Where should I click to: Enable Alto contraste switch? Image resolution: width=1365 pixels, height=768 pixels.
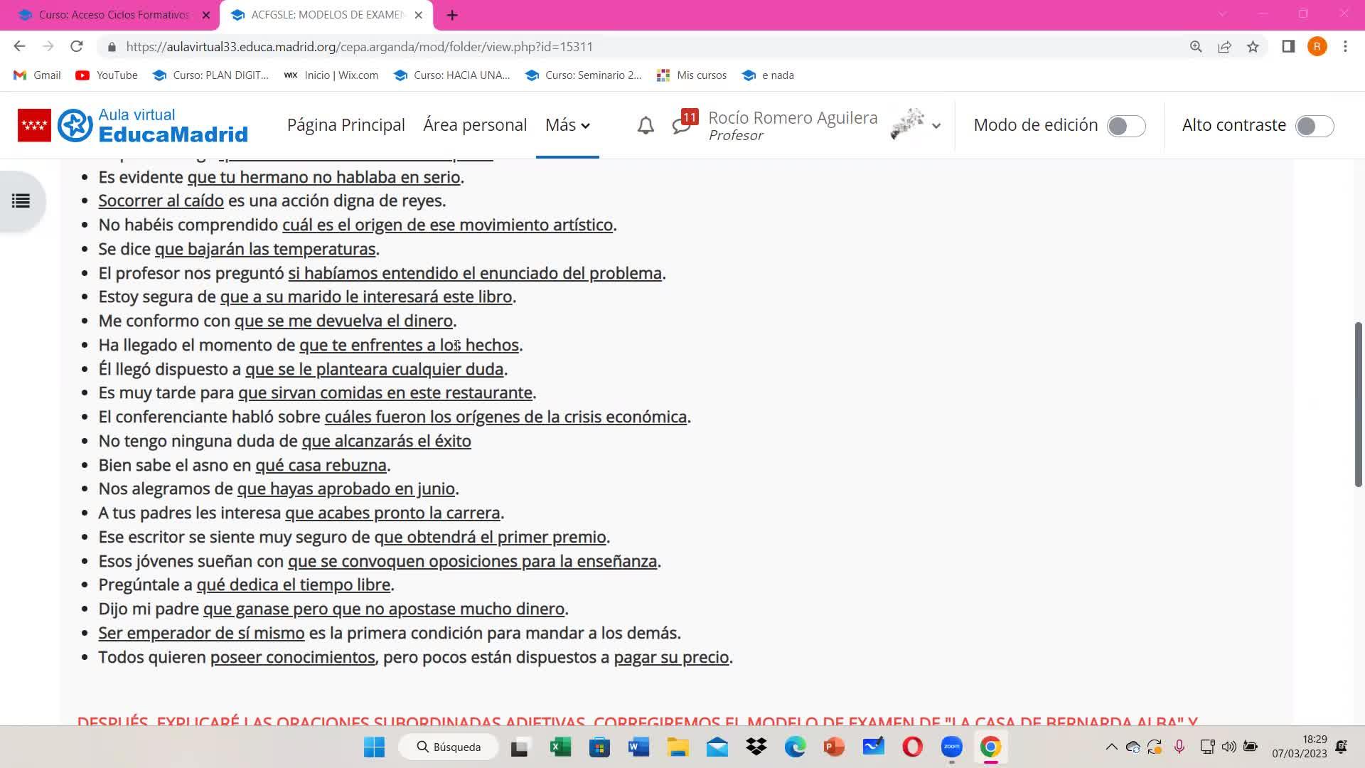point(1314,126)
